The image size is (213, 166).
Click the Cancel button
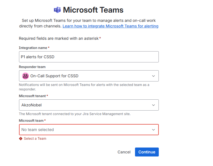(124, 152)
